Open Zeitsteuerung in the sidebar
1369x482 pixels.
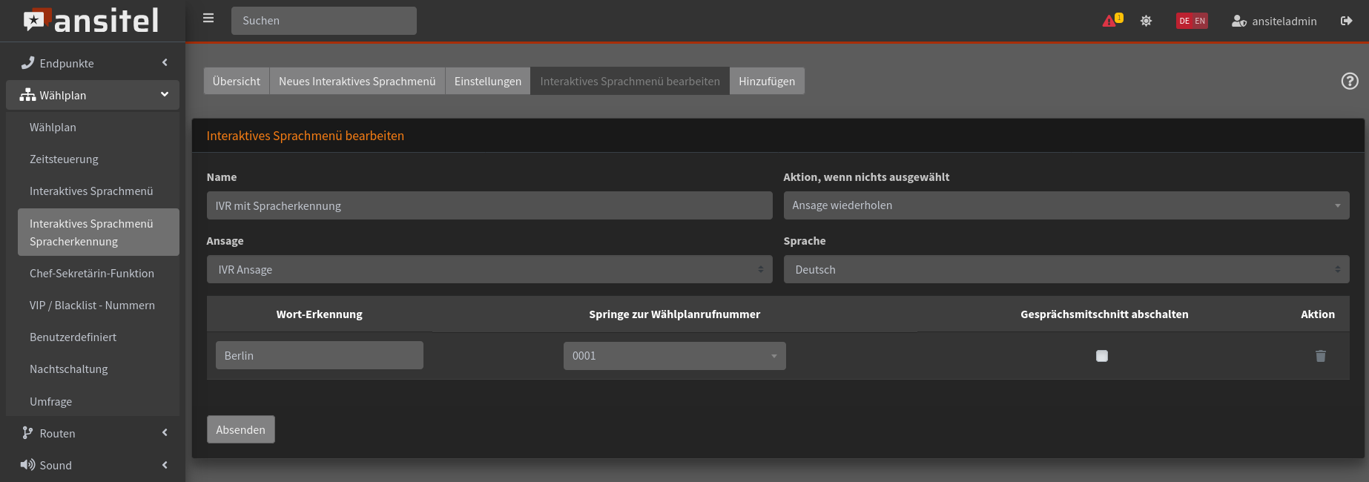click(x=64, y=159)
